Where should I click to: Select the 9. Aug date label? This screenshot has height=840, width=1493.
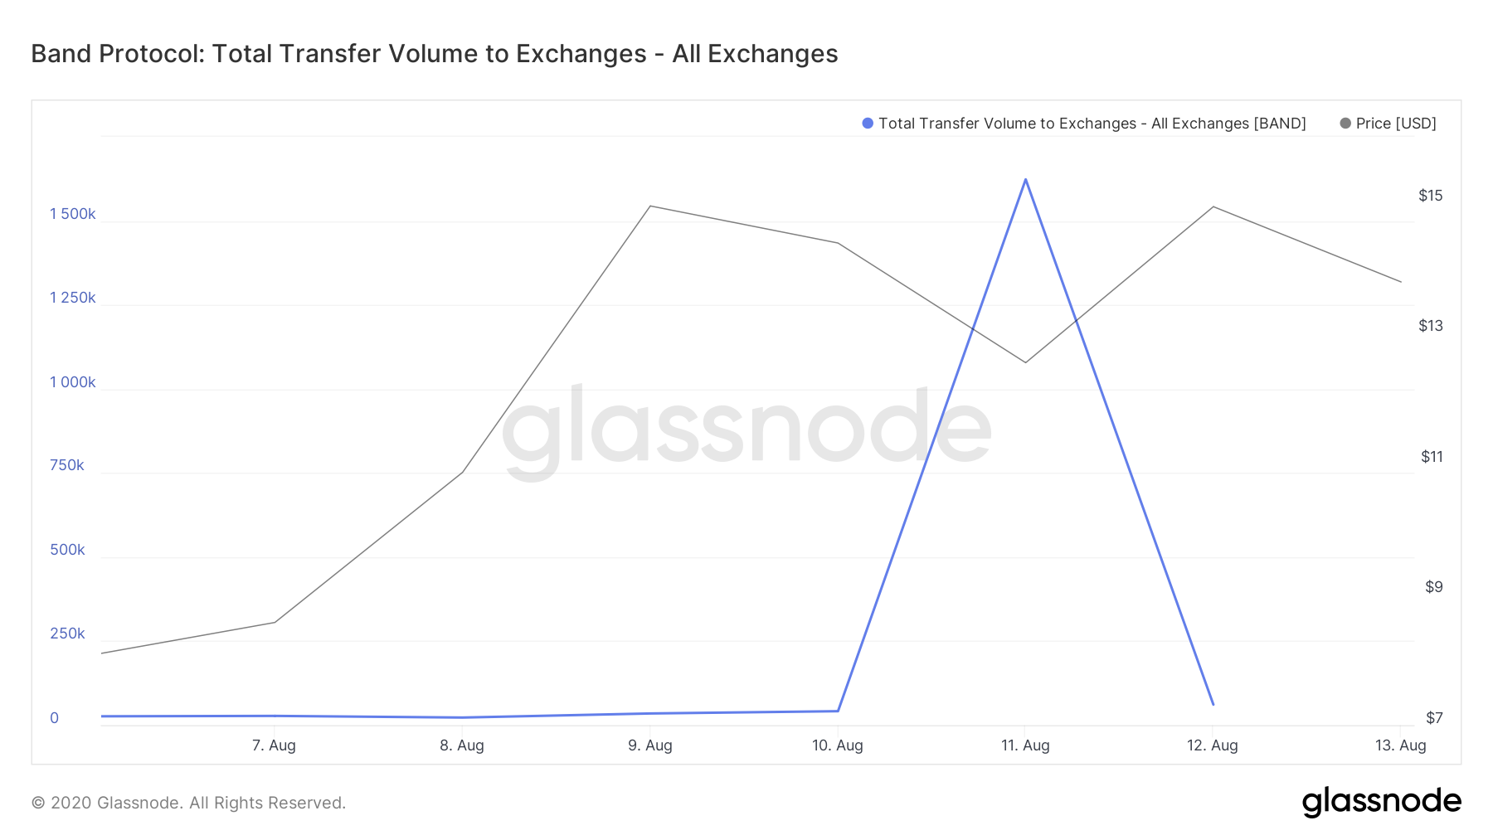tap(650, 745)
